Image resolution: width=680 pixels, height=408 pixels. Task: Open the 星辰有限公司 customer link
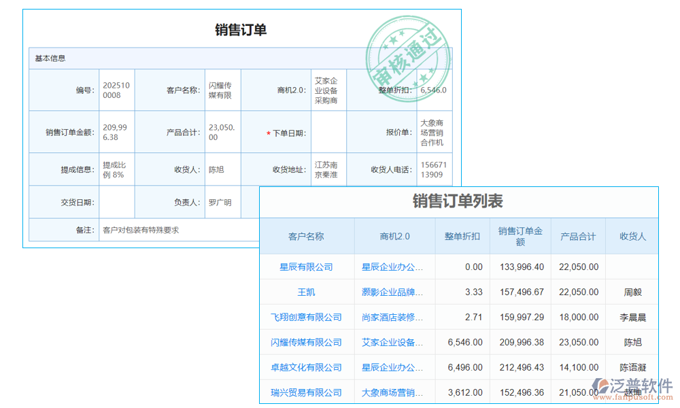click(307, 267)
